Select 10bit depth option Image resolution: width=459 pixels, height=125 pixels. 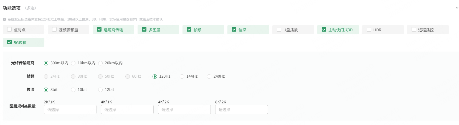73,90
